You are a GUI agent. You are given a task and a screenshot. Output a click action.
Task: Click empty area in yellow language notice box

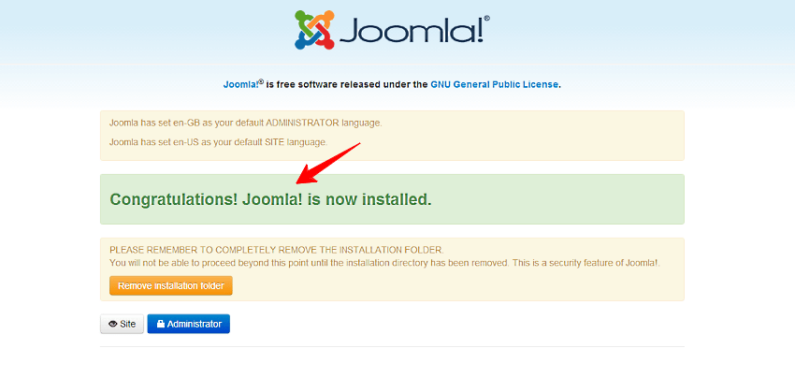pos(532,135)
